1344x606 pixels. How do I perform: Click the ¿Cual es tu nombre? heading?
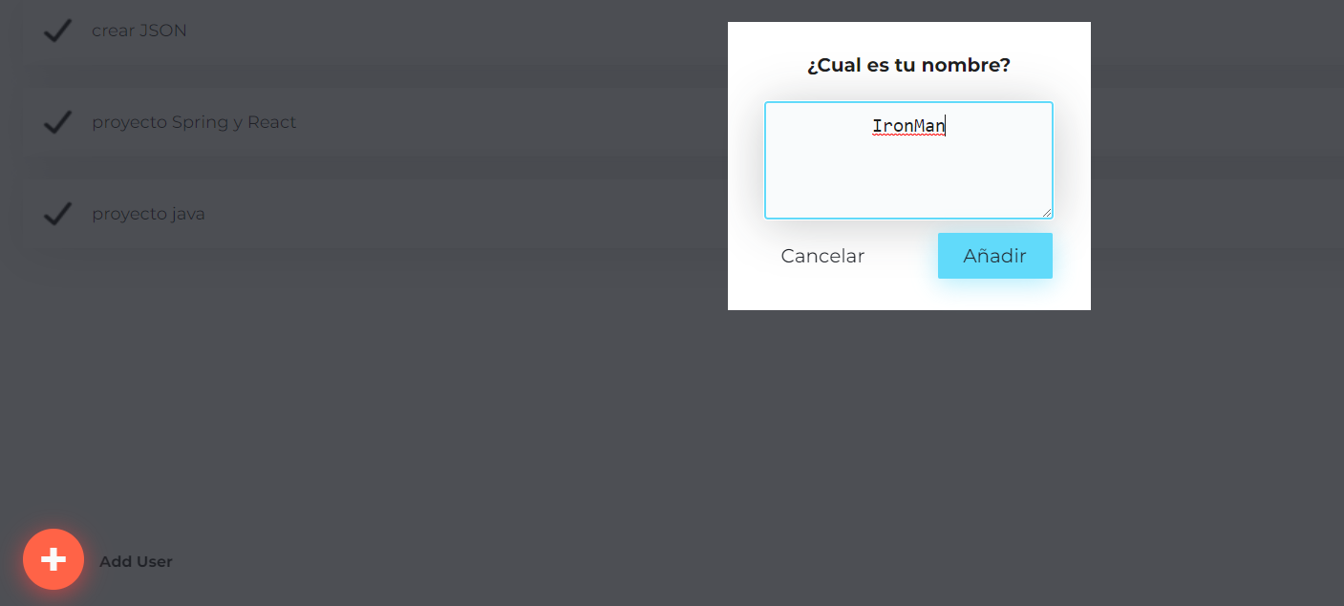(x=908, y=65)
